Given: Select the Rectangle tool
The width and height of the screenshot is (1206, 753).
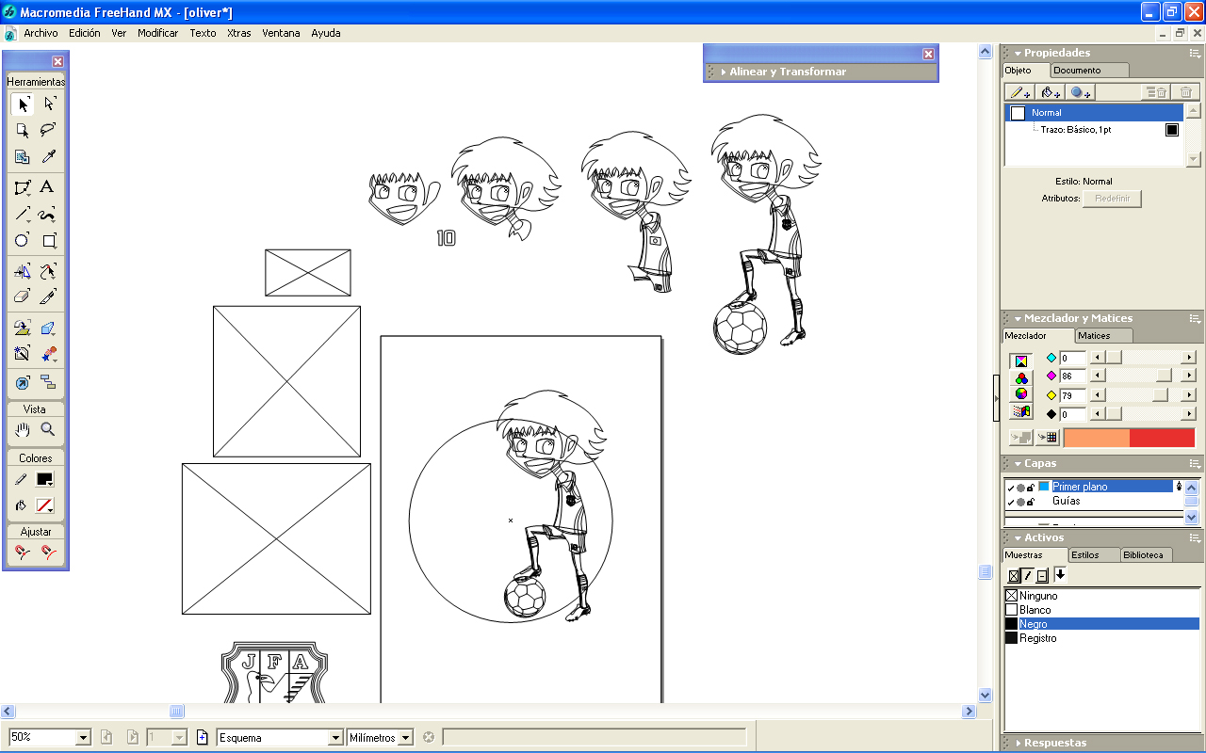Looking at the screenshot, I should coord(49,240).
